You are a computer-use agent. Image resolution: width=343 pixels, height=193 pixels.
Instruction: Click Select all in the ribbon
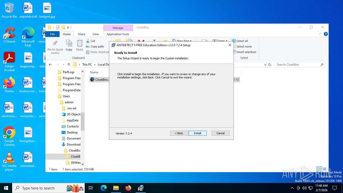coord(240,41)
